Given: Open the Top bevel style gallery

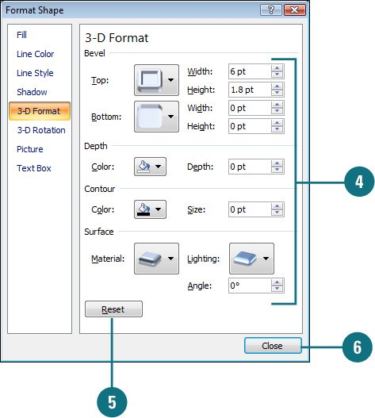Looking at the screenshot, I should pos(156,80).
